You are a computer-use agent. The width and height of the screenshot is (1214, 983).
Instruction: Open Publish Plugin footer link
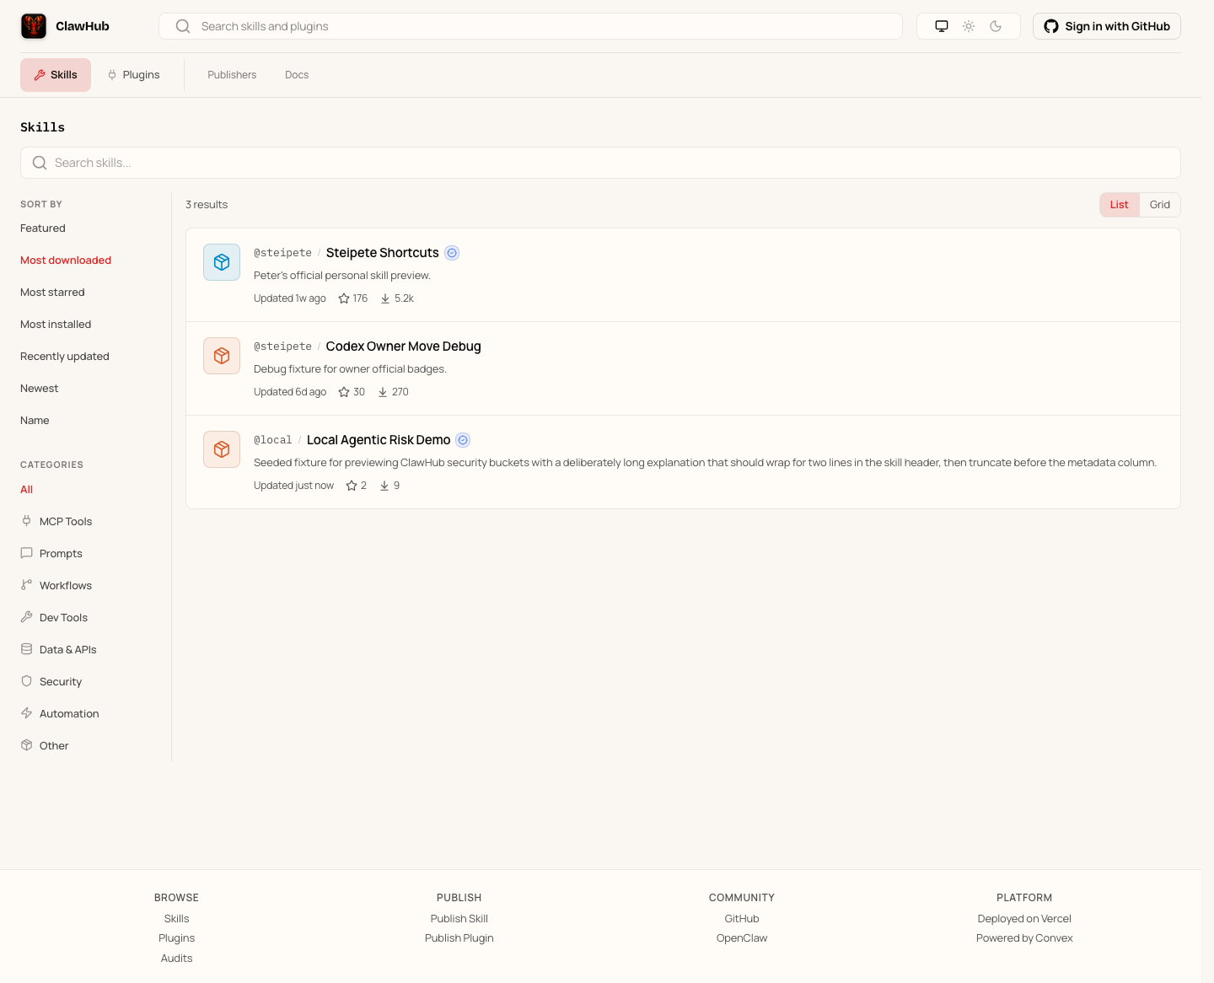click(459, 938)
